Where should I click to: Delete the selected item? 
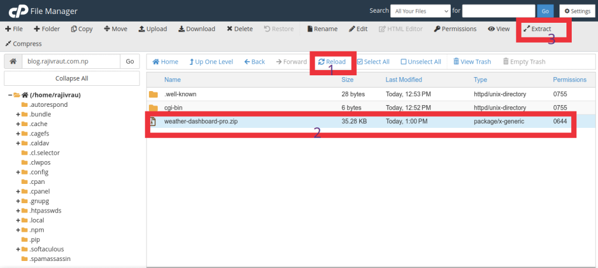[239, 29]
